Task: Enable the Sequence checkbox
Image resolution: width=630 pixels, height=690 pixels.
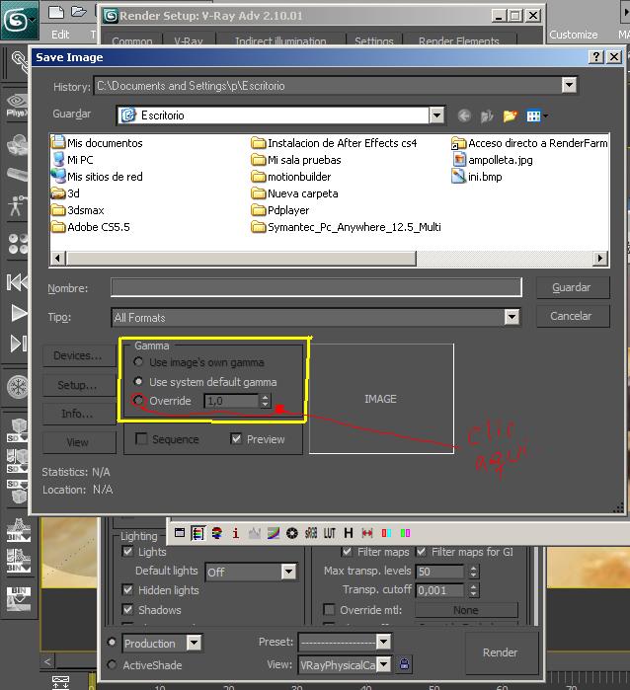Action: [141, 438]
